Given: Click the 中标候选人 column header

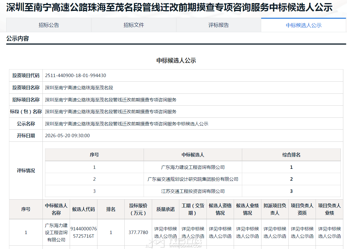Looking at the screenshot, I should point(193,155).
